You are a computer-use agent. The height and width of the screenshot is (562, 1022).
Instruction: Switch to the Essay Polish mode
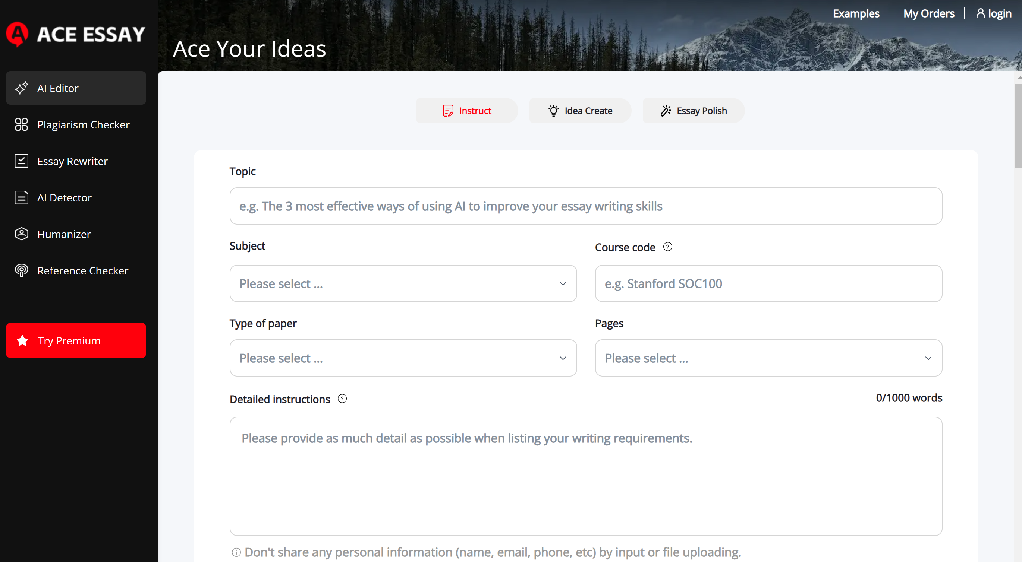pyautogui.click(x=693, y=111)
